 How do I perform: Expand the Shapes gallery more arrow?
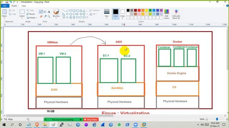click(x=87, y=17)
